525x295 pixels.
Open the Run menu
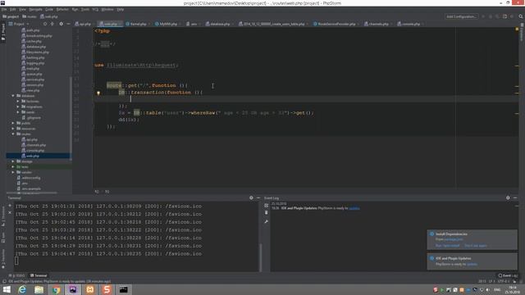tap(75, 9)
